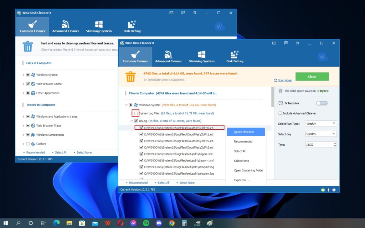This screenshot has width=365, height=228.
Task: Choose Ignore this item from context menu
Action: 246,132
